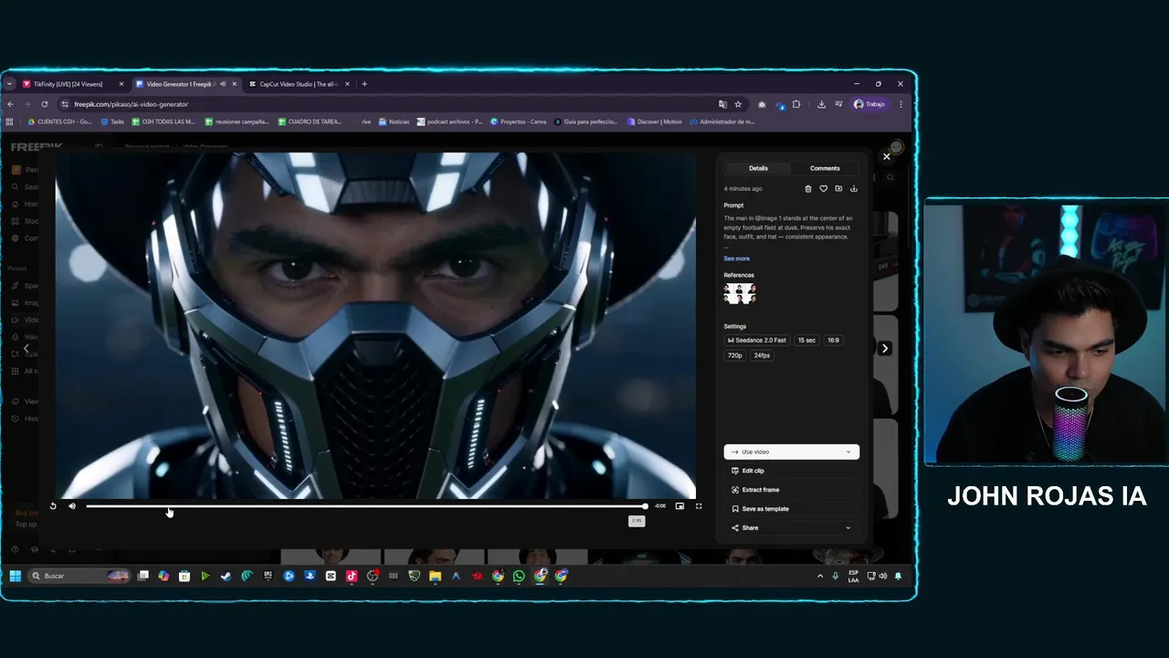Choose Edit clip option
This screenshot has width=1169, height=658.
(x=791, y=471)
